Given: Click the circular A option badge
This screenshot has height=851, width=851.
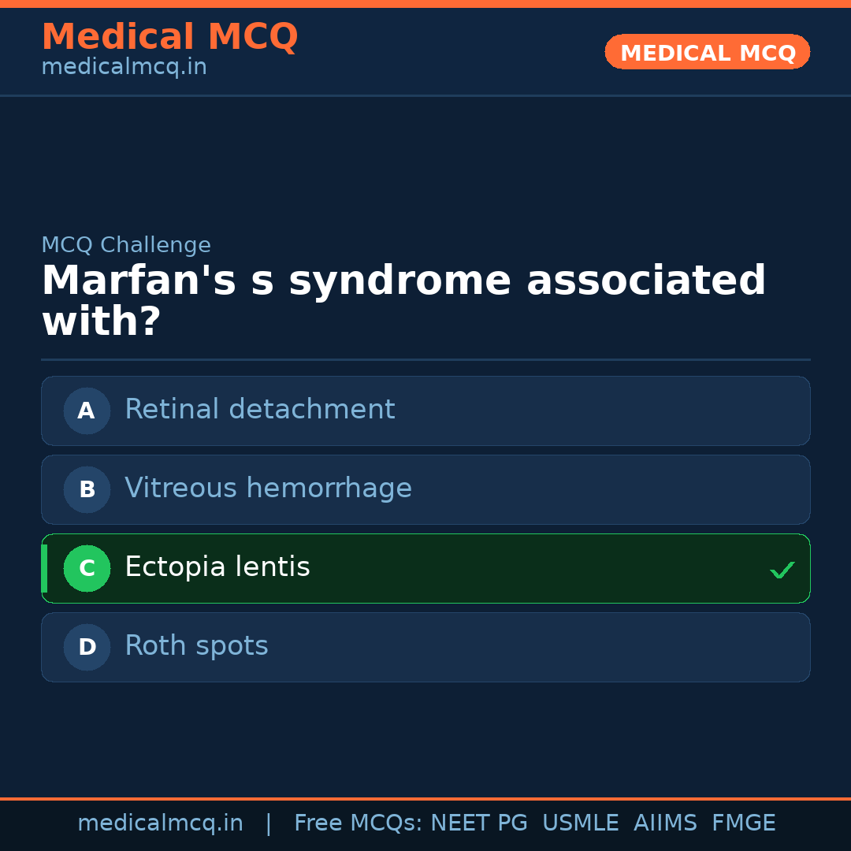Looking at the screenshot, I should [86, 411].
